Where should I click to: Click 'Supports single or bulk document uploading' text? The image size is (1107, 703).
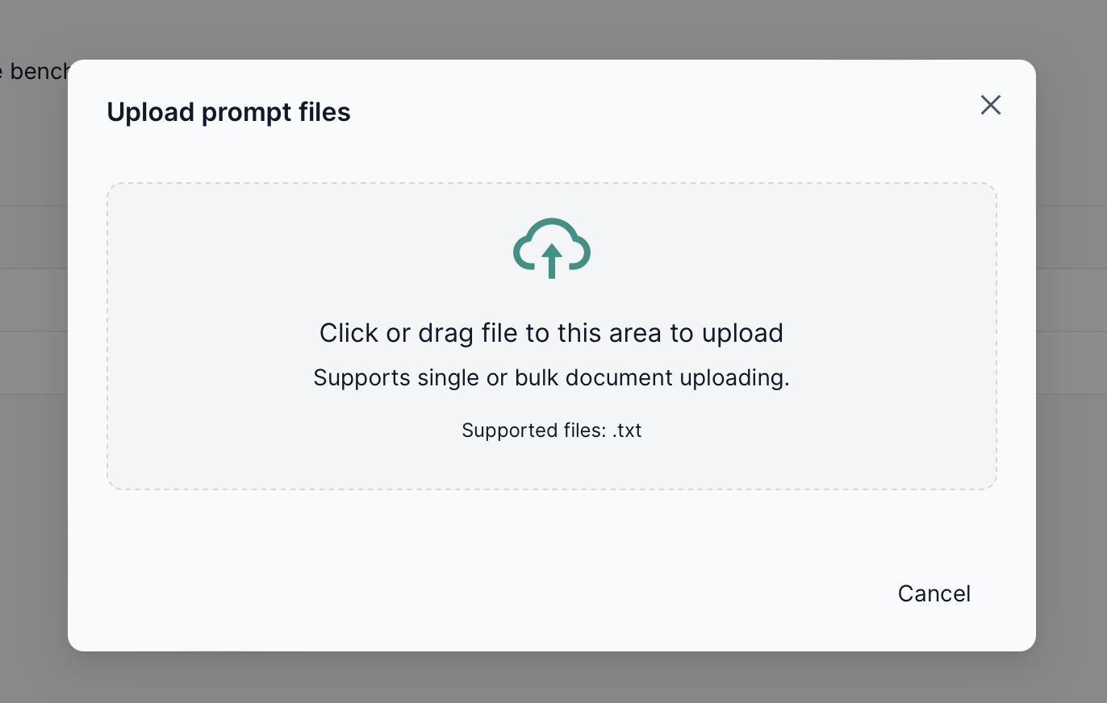(x=551, y=376)
